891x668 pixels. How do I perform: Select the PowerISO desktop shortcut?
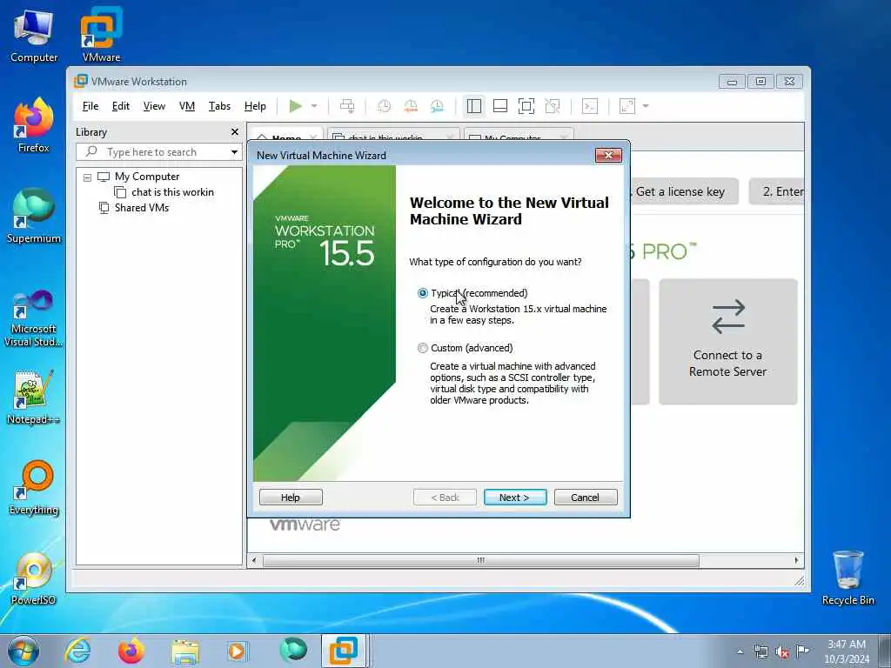point(34,578)
